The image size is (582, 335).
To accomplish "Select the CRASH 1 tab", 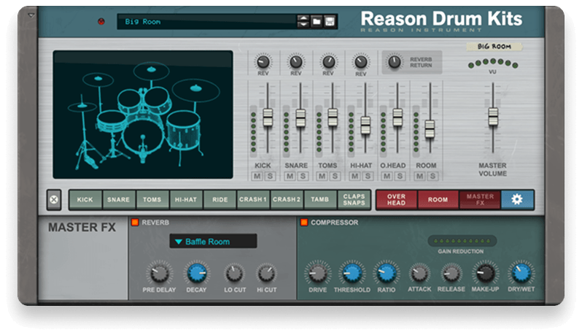I will pyautogui.click(x=253, y=200).
